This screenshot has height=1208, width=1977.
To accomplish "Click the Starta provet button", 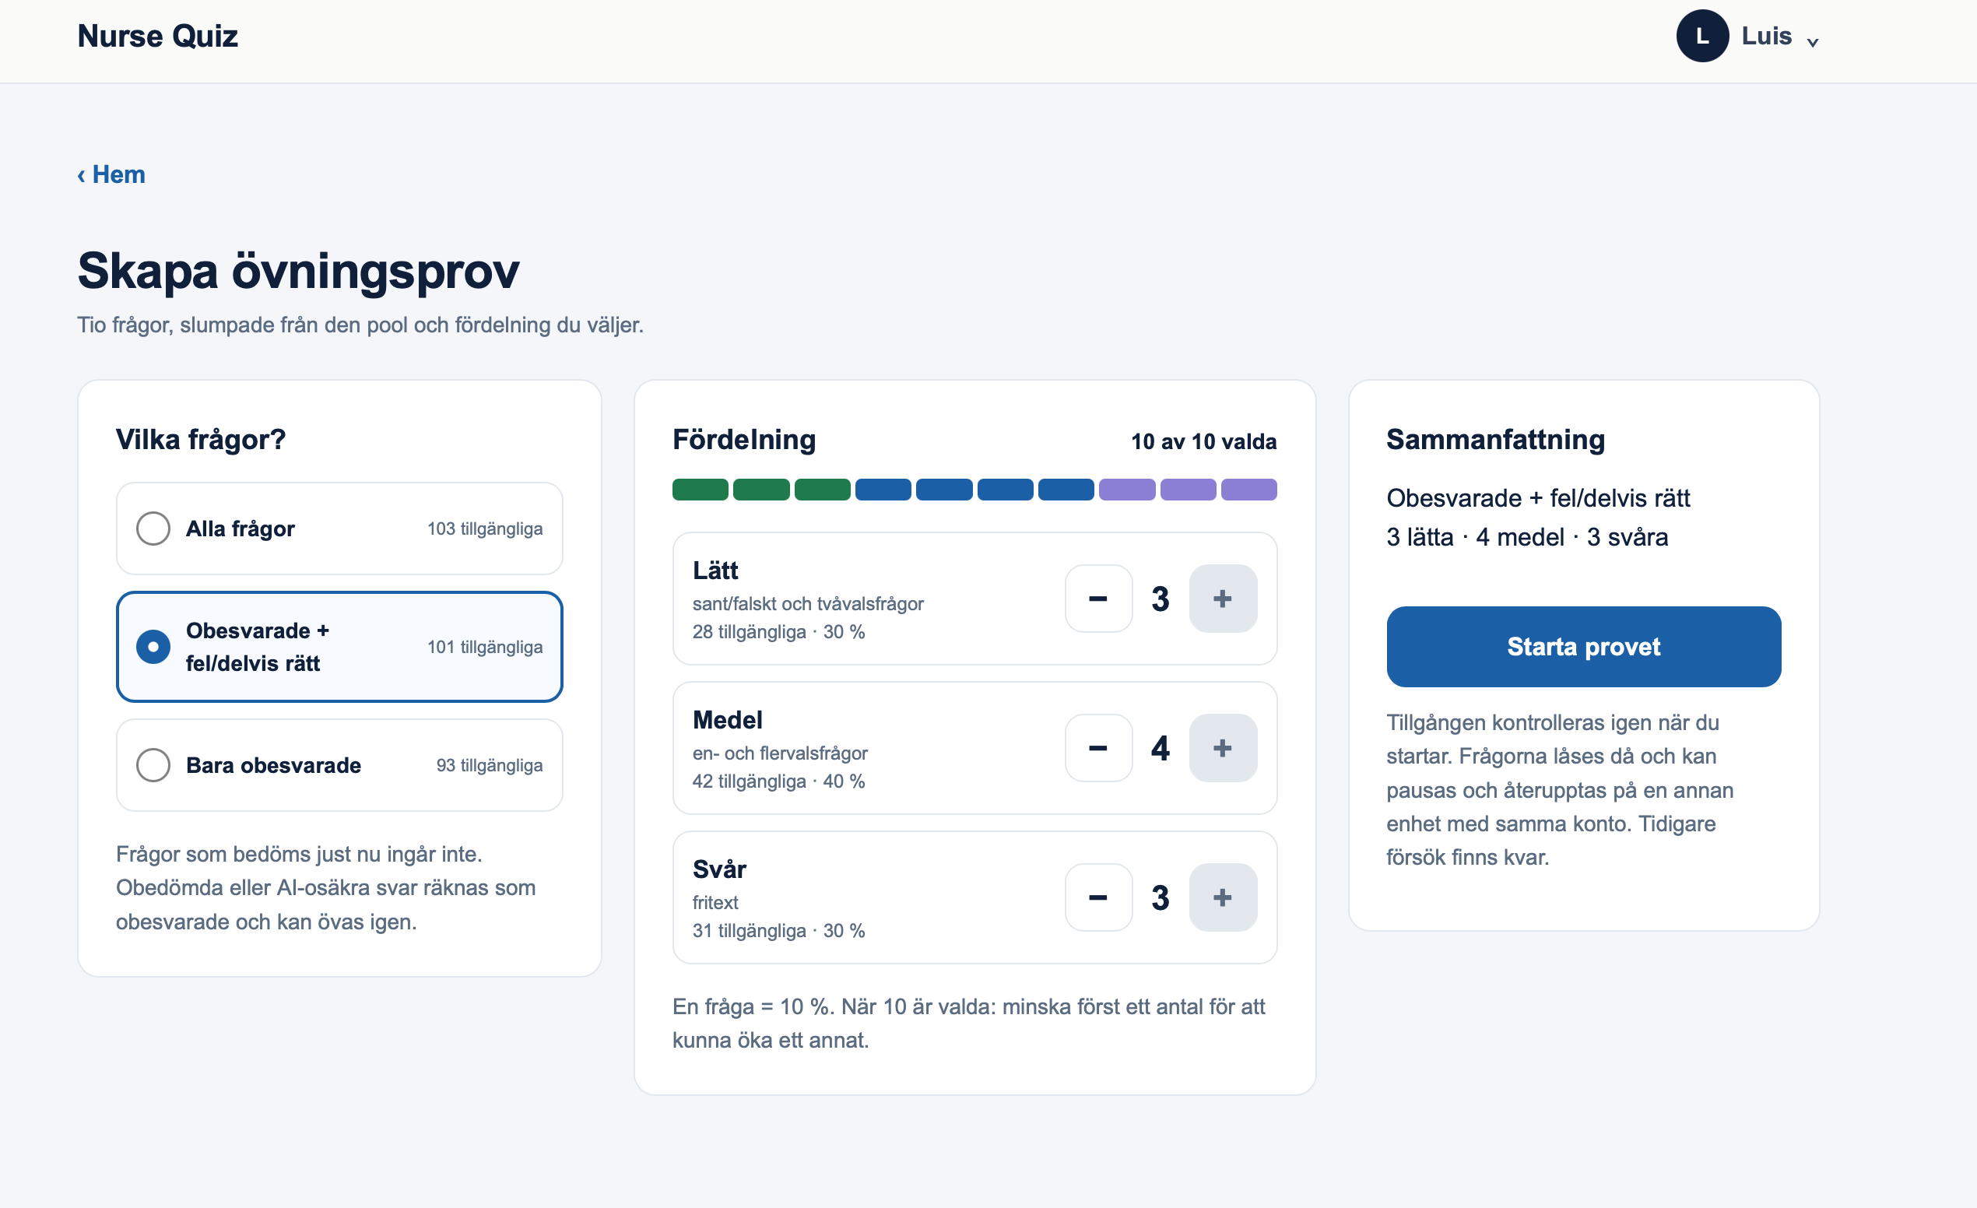I will pos(1583,647).
